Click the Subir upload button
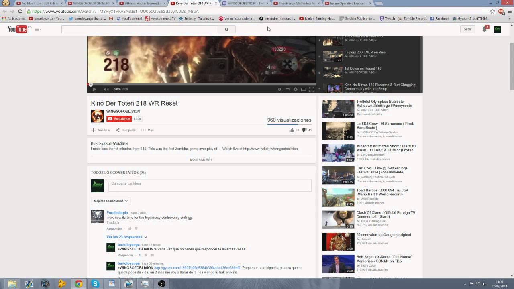The height and width of the screenshot is (289, 514). coord(467,29)
